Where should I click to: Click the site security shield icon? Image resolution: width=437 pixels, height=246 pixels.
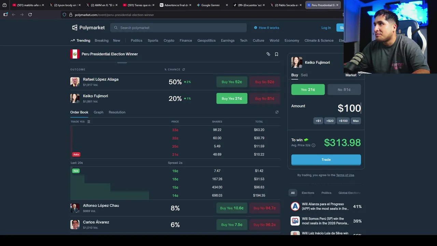tap(64, 15)
